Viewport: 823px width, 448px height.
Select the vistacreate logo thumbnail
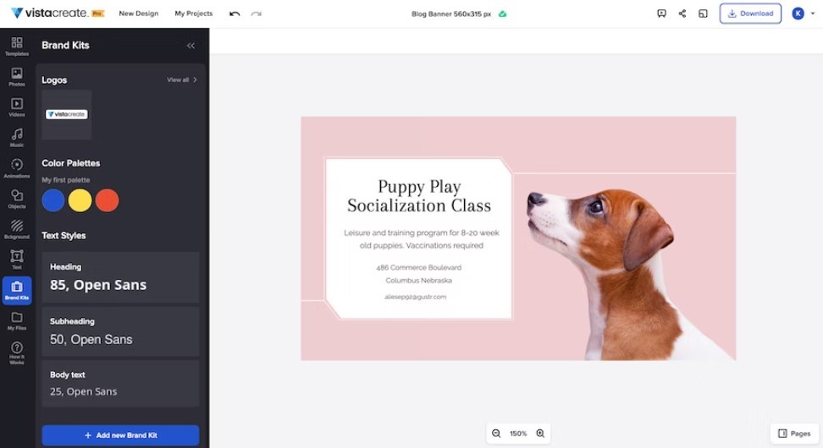click(67, 114)
